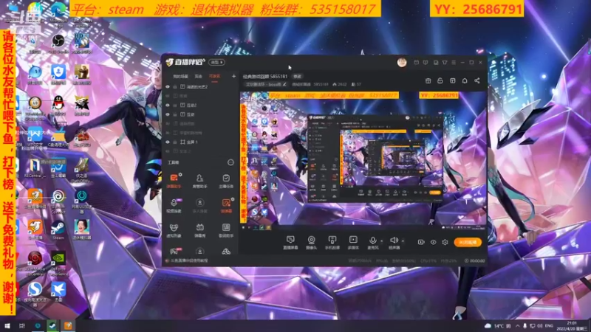591x332 pixels.
Task: Click the 麦克风 microphone icon
Action: [372, 241]
